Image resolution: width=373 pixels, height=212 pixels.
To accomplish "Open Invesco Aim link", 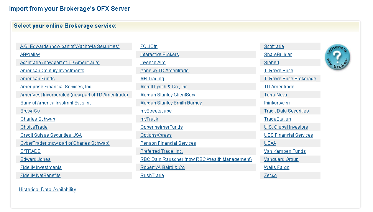I will [153, 63].
